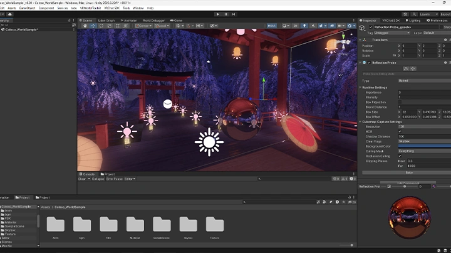Image resolution: width=451 pixels, height=253 pixels.
Task: Open the Type Baked dropdown
Action: 425,81
